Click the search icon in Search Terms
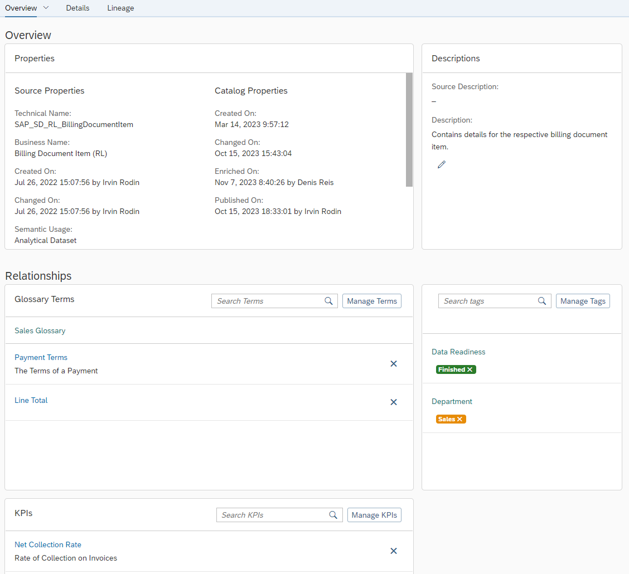 [328, 300]
